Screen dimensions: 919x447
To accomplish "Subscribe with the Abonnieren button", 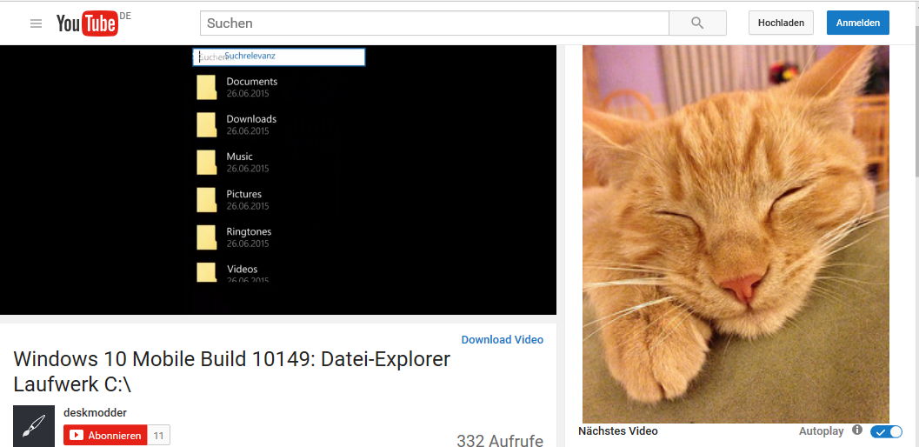I will 105,436.
